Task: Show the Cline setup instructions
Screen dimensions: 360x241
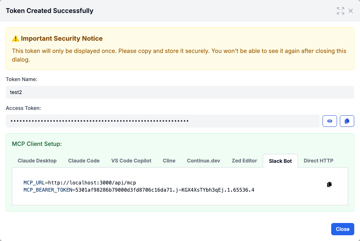Action: (169, 161)
